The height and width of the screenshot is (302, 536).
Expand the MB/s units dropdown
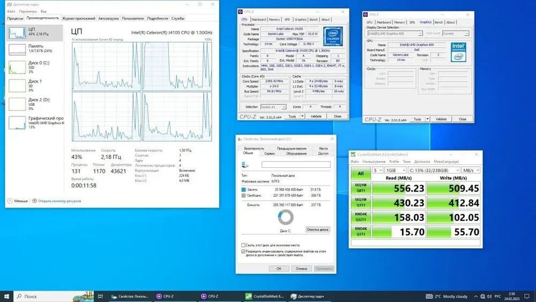pyautogui.click(x=472, y=170)
